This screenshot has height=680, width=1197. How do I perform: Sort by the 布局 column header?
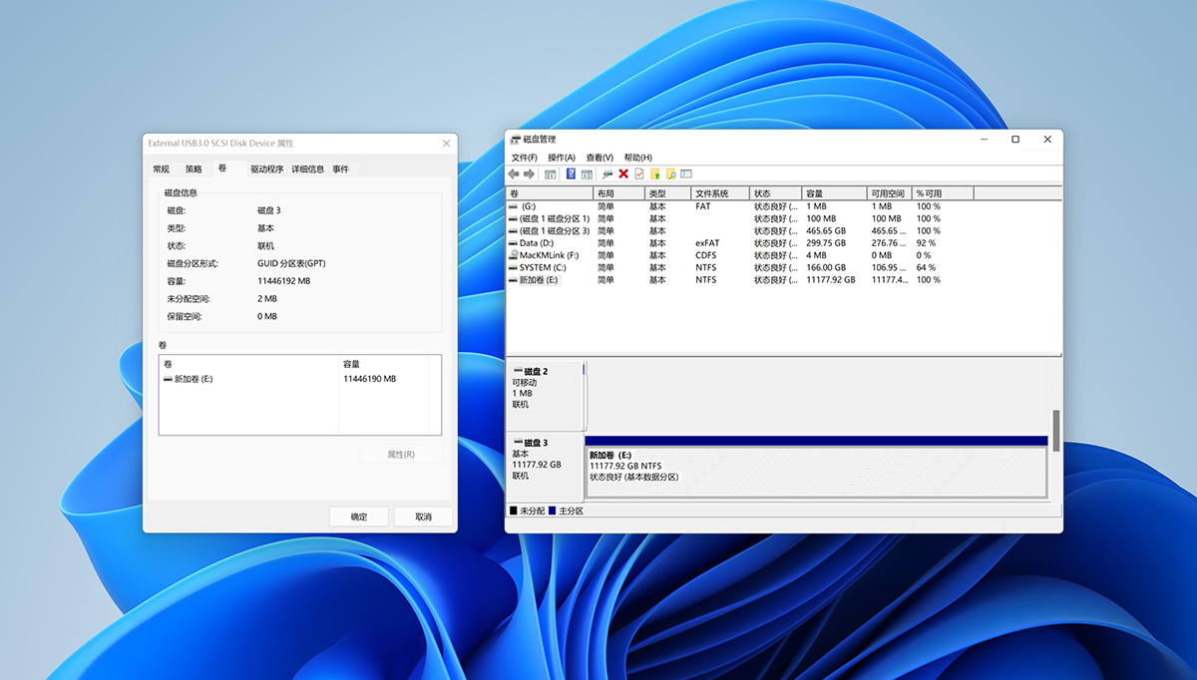(619, 193)
